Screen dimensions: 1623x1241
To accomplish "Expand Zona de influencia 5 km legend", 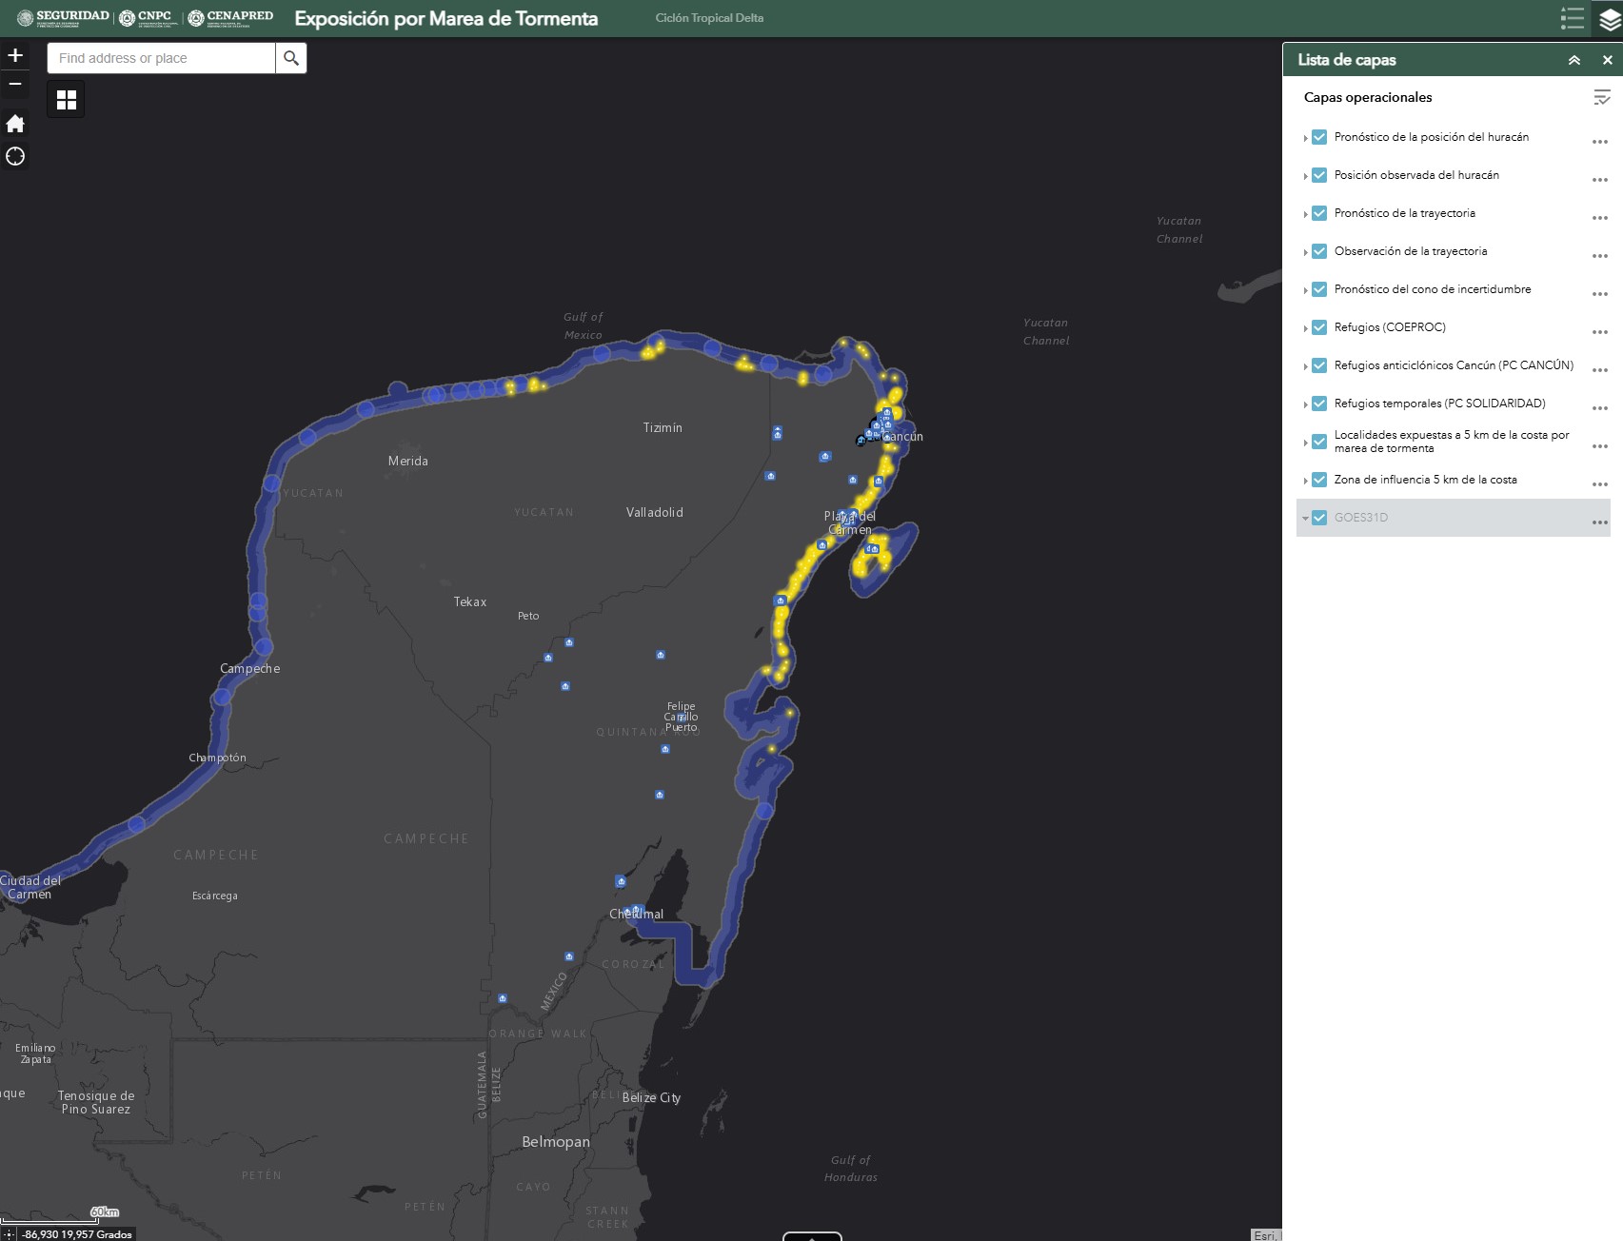I will point(1305,481).
